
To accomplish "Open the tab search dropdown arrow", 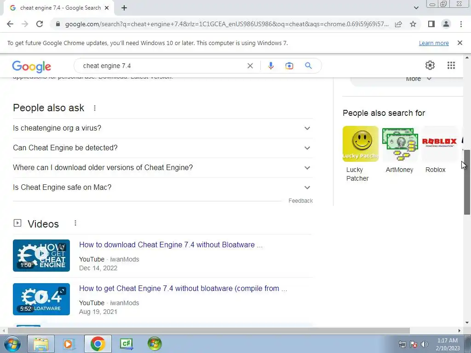I will pos(416,8).
